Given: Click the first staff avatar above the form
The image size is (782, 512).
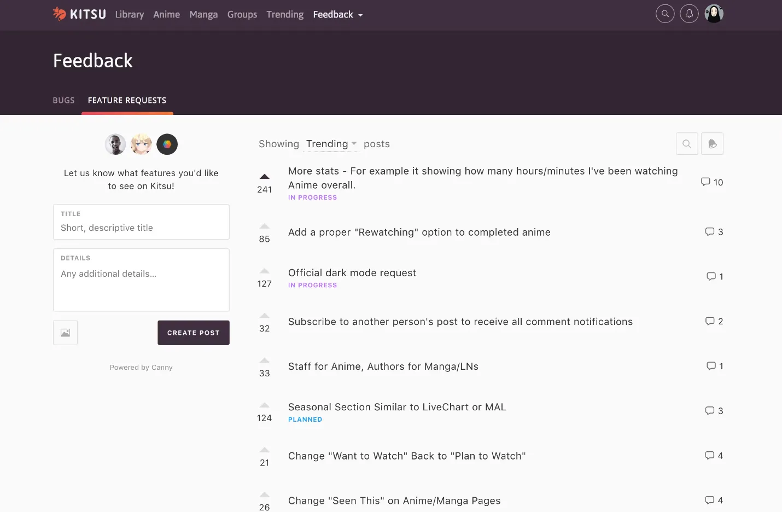Looking at the screenshot, I should [115, 144].
